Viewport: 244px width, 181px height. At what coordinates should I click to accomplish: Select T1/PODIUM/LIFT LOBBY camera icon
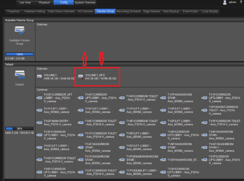[x=121, y=172]
